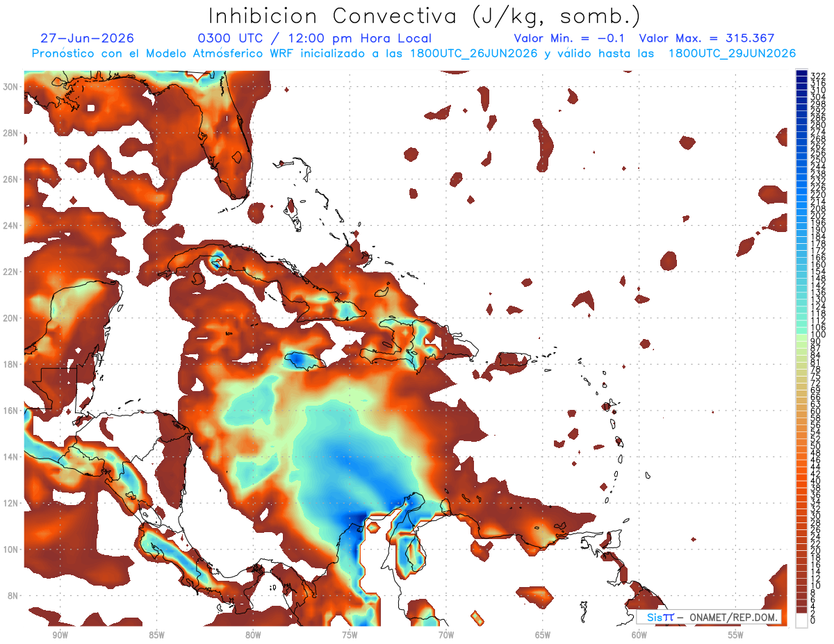This screenshot has width=834, height=644.
Task: Click the 65W longitude label
Action: point(543,635)
